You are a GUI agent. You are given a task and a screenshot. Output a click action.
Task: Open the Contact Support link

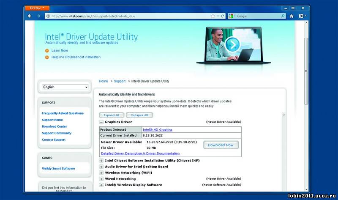[54, 140]
